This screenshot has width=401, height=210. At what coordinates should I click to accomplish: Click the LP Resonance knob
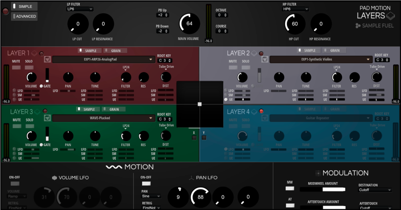click(103, 24)
